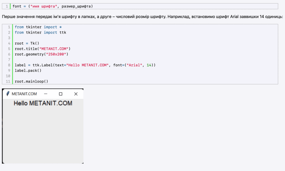Click line number 10 in code block
This screenshot has width=285, height=171.
(8, 76)
